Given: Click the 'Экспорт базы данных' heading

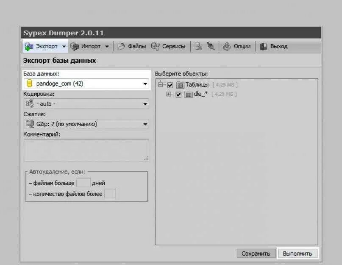Looking at the screenshot, I should (60, 61).
